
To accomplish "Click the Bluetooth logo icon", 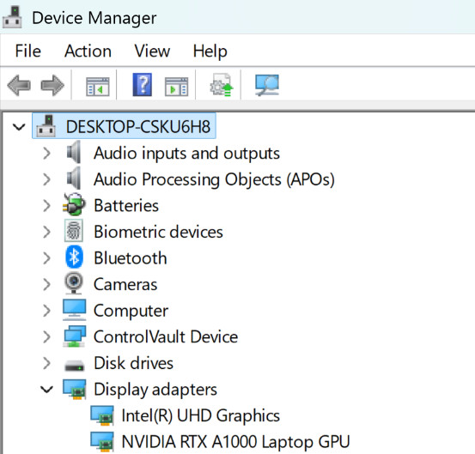I will [74, 257].
